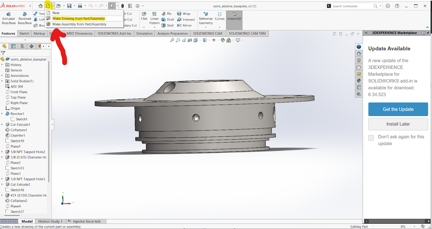This screenshot has height=229, width=432.
Task: Check 'Don't ask again for this update'
Action: click(371, 138)
